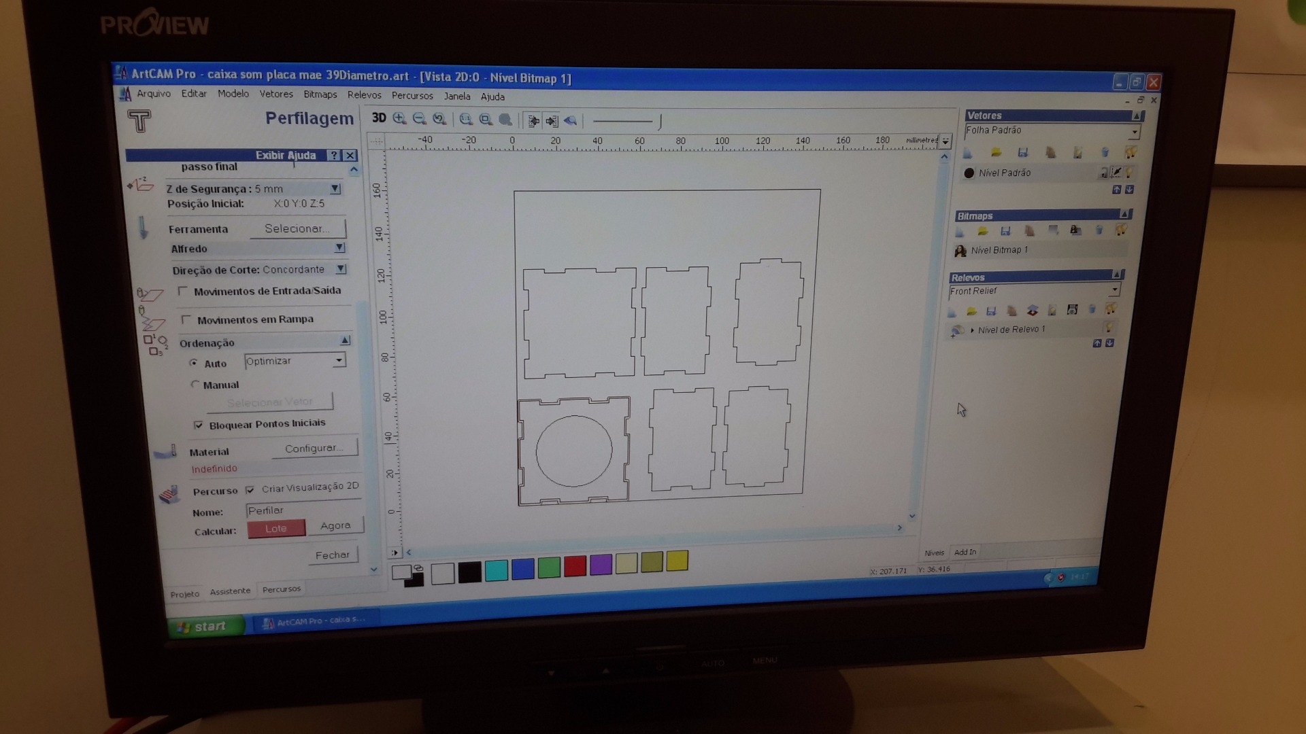
Task: Switch to 3D view
Action: click(x=379, y=118)
